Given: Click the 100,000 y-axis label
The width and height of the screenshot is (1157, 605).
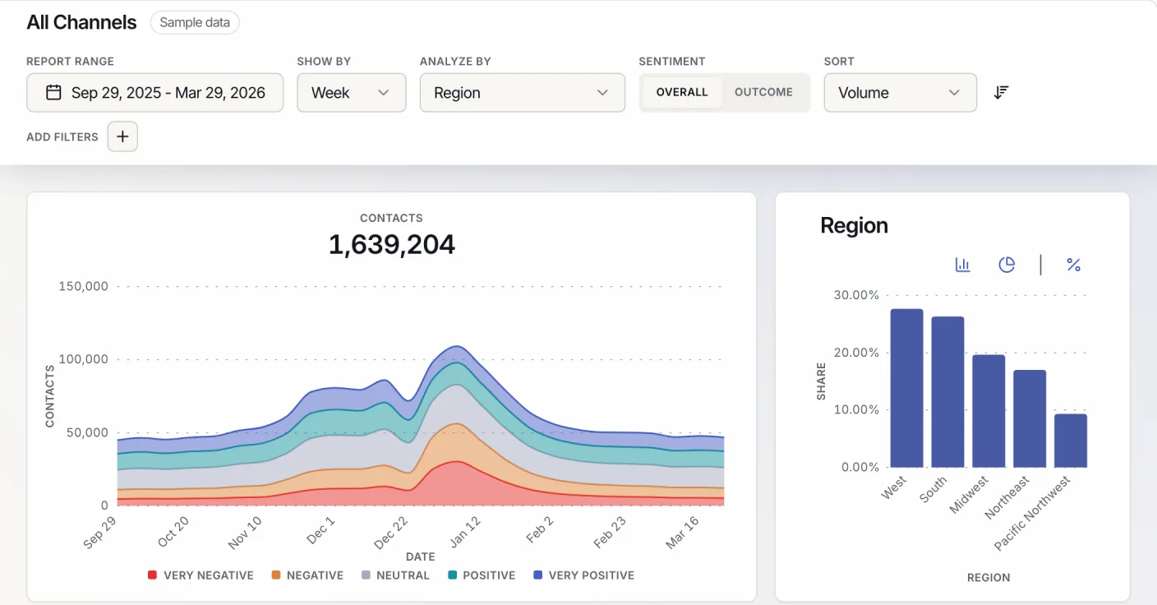Looking at the screenshot, I should click(x=83, y=359).
